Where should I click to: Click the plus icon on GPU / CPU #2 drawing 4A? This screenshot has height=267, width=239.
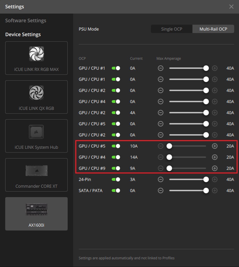(x=215, y=113)
